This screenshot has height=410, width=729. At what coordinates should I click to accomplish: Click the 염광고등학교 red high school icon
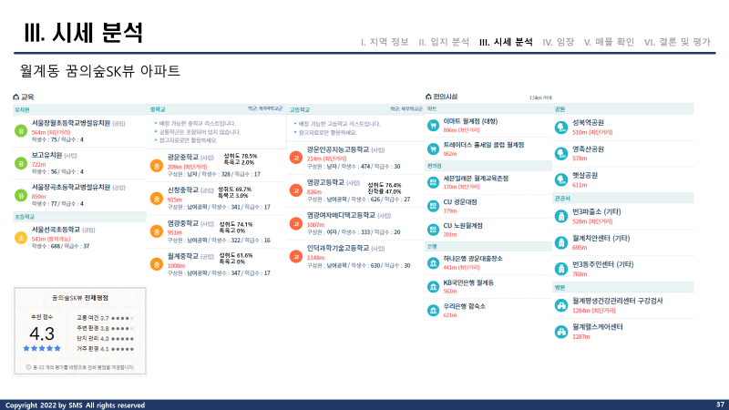point(295,190)
